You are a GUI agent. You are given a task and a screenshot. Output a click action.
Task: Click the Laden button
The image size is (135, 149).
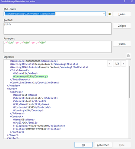(x=122, y=14)
